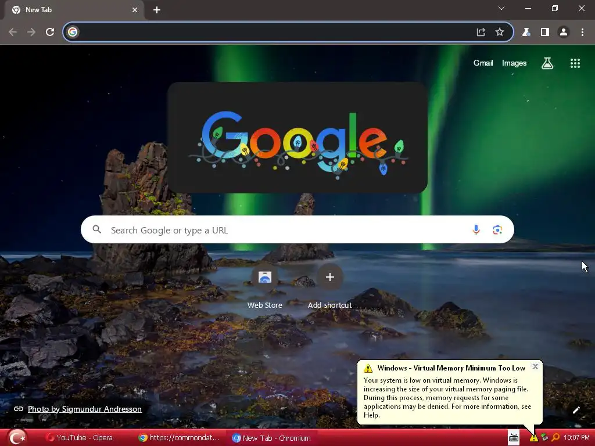Customize this page with pencil icon
The height and width of the screenshot is (446, 595).
click(576, 410)
